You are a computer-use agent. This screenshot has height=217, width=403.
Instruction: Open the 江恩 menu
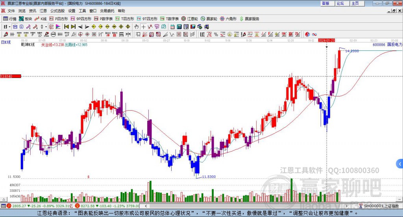[x=43, y=11]
